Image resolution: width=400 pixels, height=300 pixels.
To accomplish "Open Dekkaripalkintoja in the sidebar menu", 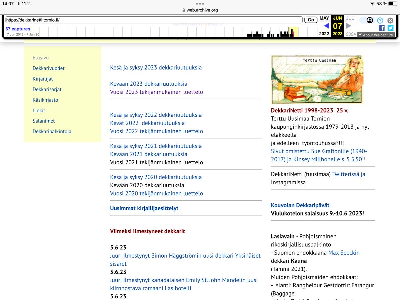I will [52, 131].
